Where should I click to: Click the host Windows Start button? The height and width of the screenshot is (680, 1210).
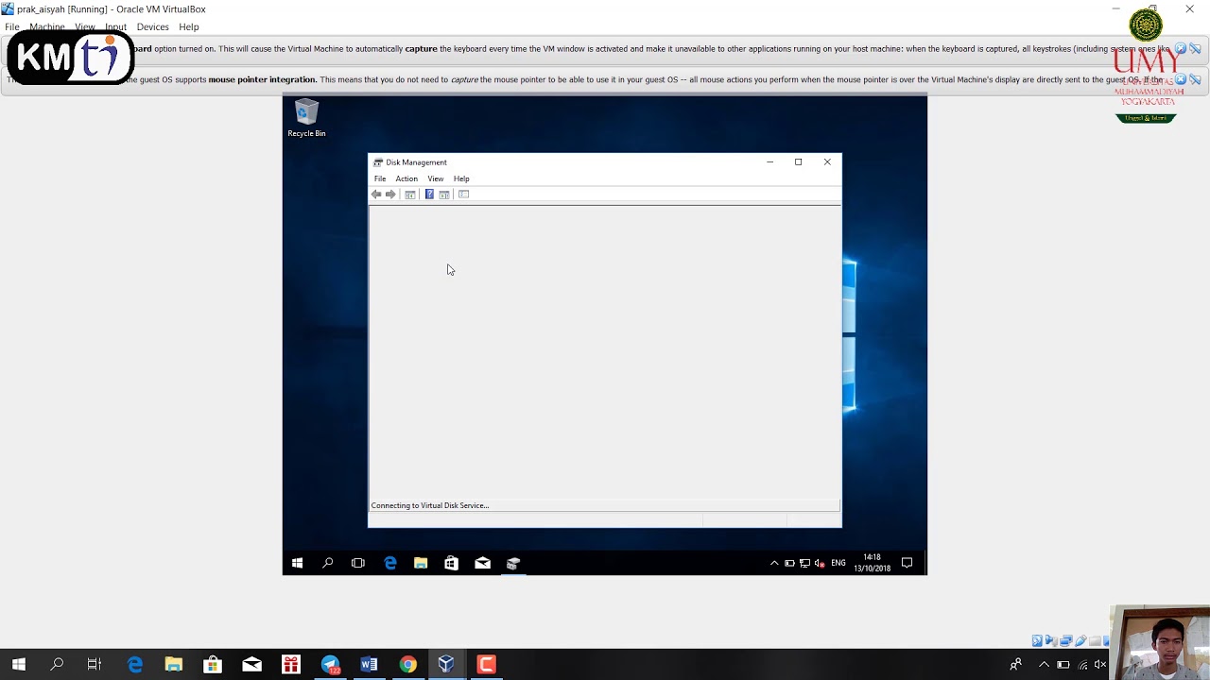pos(18,664)
